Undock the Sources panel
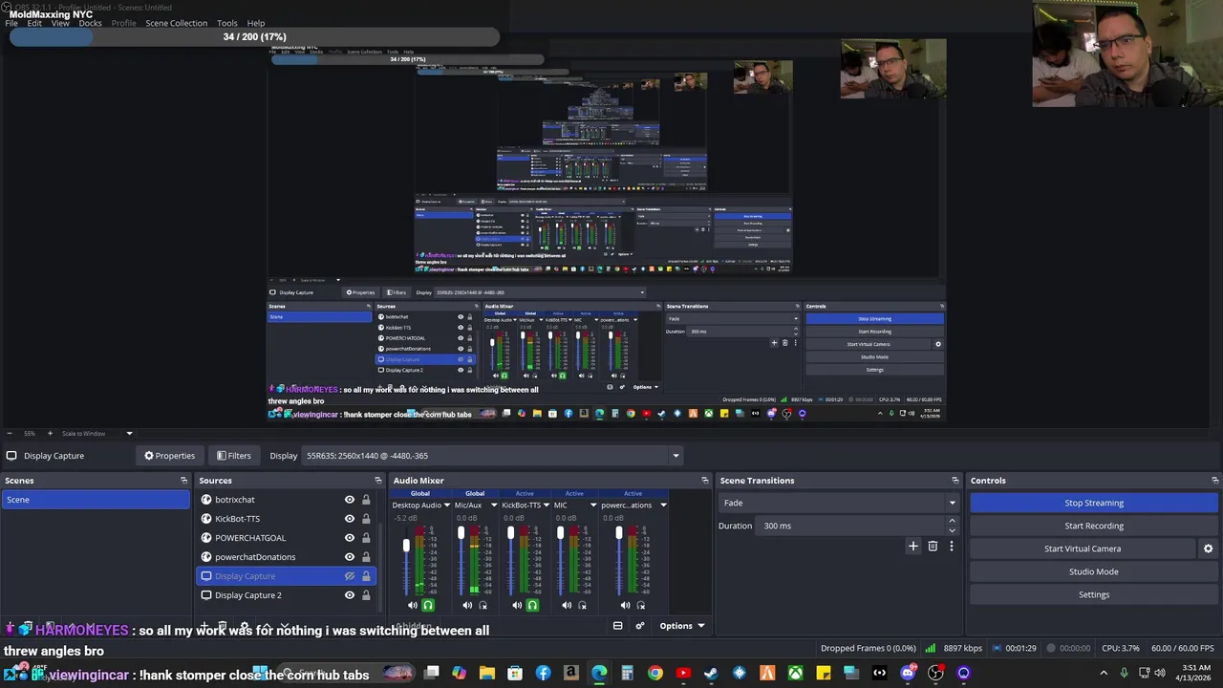The height and width of the screenshot is (688, 1223). (377, 481)
